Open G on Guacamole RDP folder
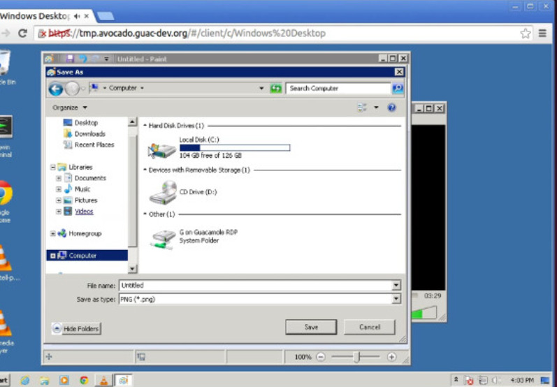 click(x=163, y=237)
